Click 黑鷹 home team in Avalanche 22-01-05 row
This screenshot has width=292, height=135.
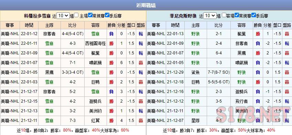coord(49,72)
